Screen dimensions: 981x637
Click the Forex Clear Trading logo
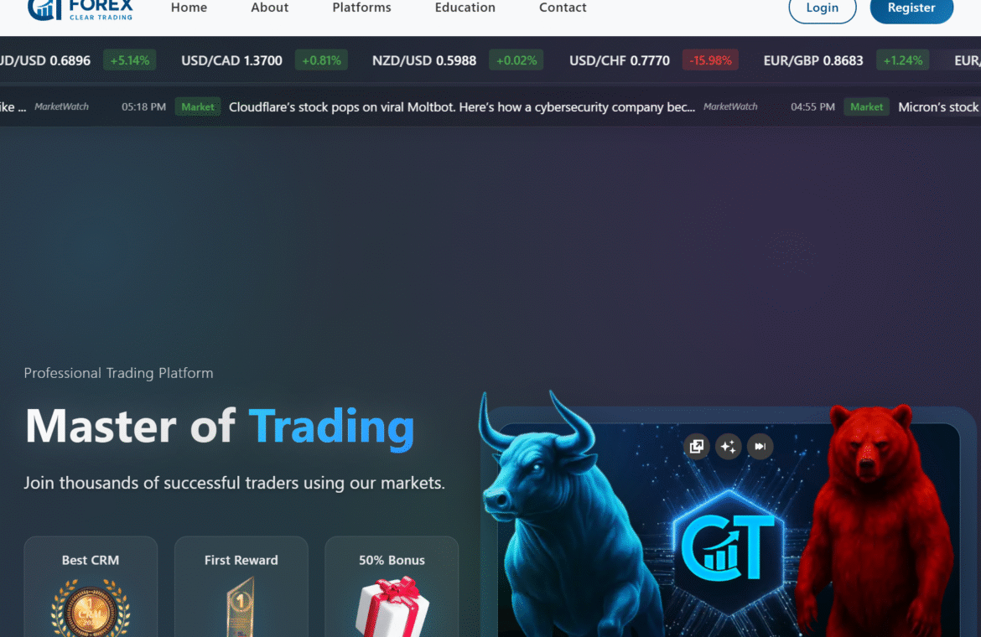[80, 9]
